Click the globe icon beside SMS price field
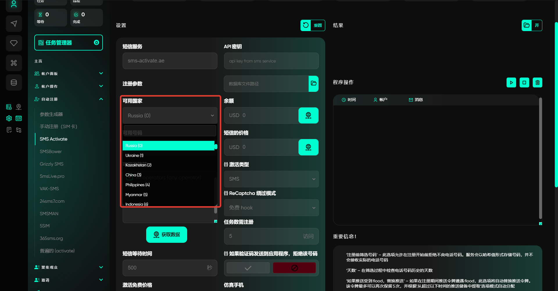The image size is (558, 291). pos(308,147)
